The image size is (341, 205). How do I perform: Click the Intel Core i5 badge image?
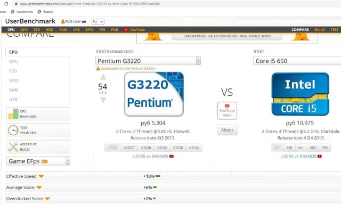pyautogui.click(x=301, y=94)
